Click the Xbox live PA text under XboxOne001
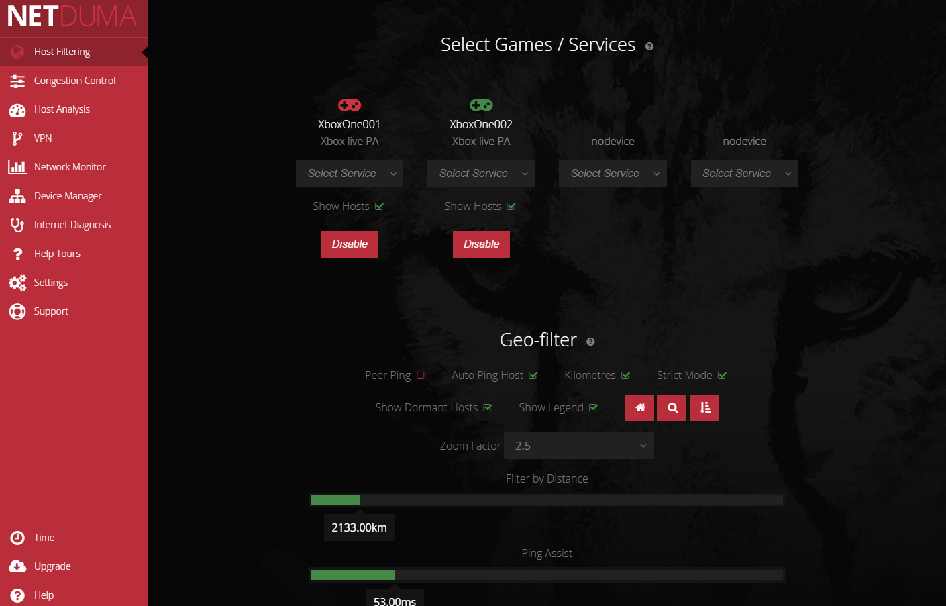Screen dimensions: 946x606 tap(350, 141)
